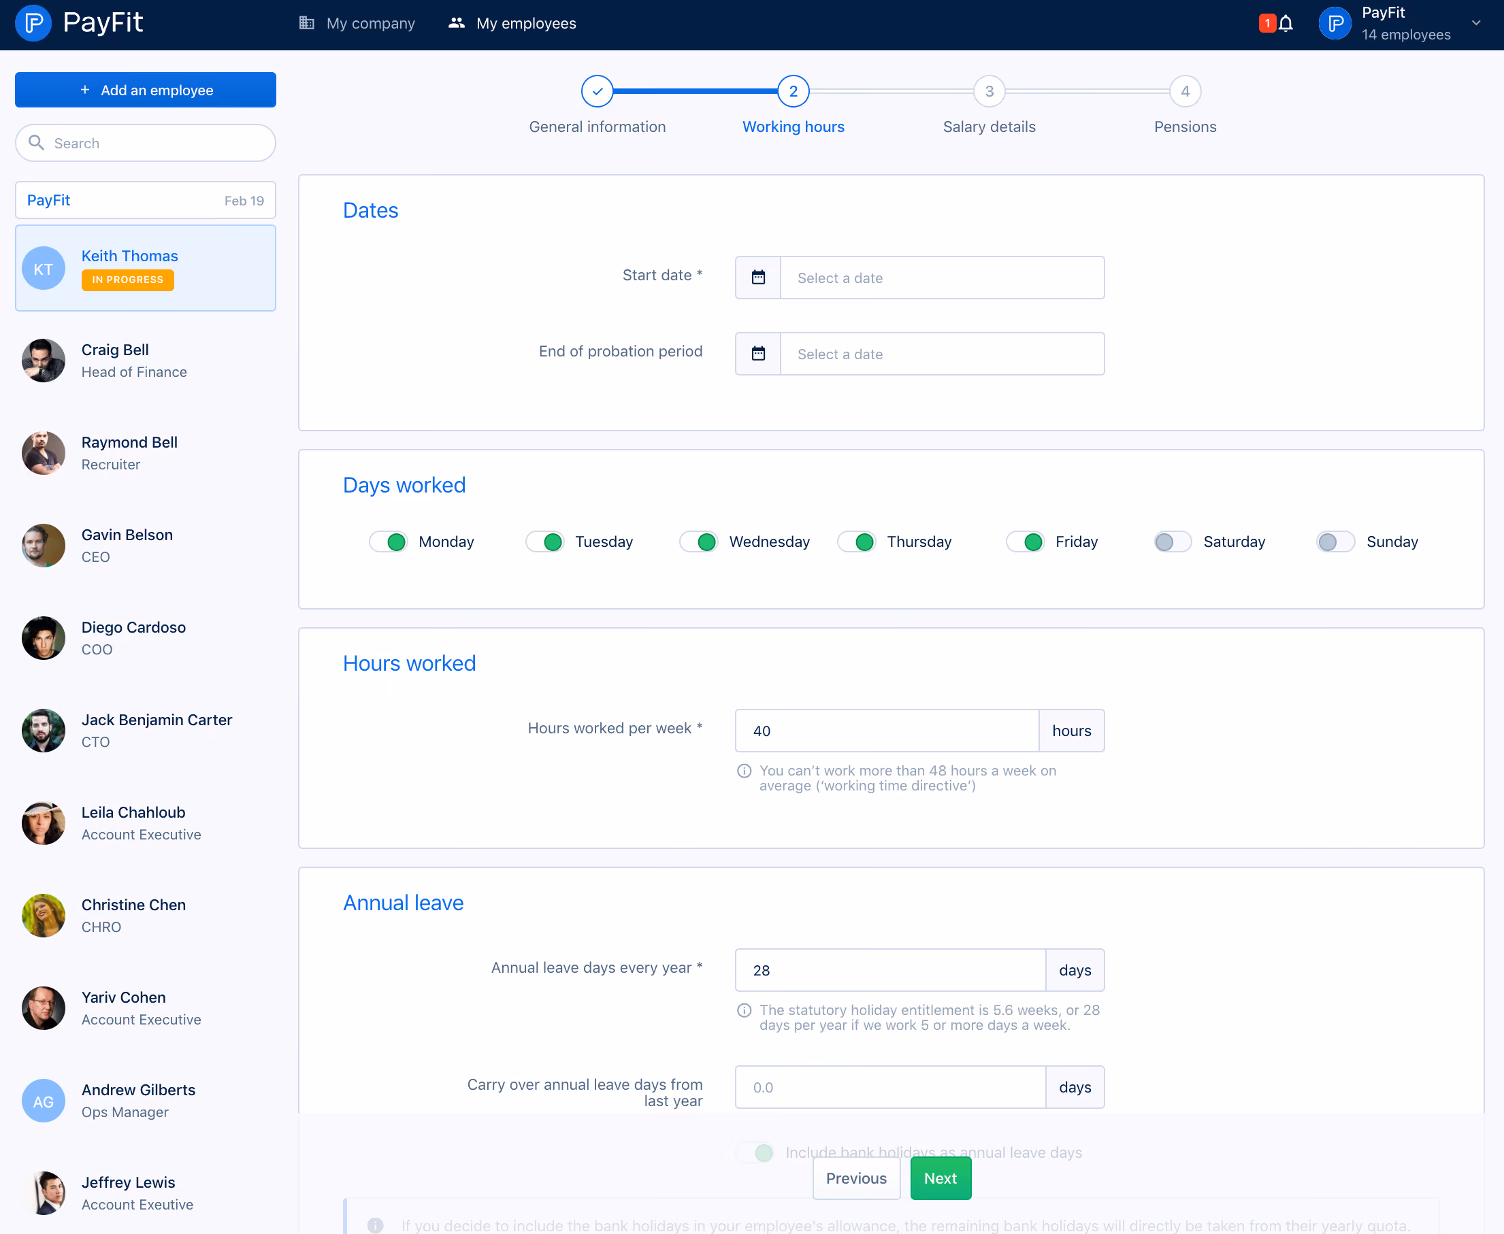Toggle Monday working day off
This screenshot has width=1504, height=1234.
click(x=389, y=541)
